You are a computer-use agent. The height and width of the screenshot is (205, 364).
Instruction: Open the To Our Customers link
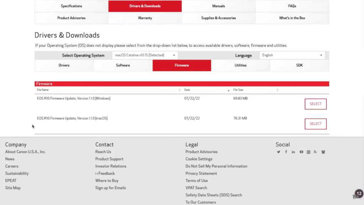point(200,202)
